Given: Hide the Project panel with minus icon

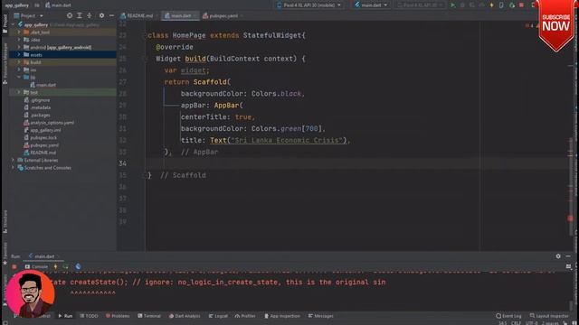Looking at the screenshot, I should (111, 16).
